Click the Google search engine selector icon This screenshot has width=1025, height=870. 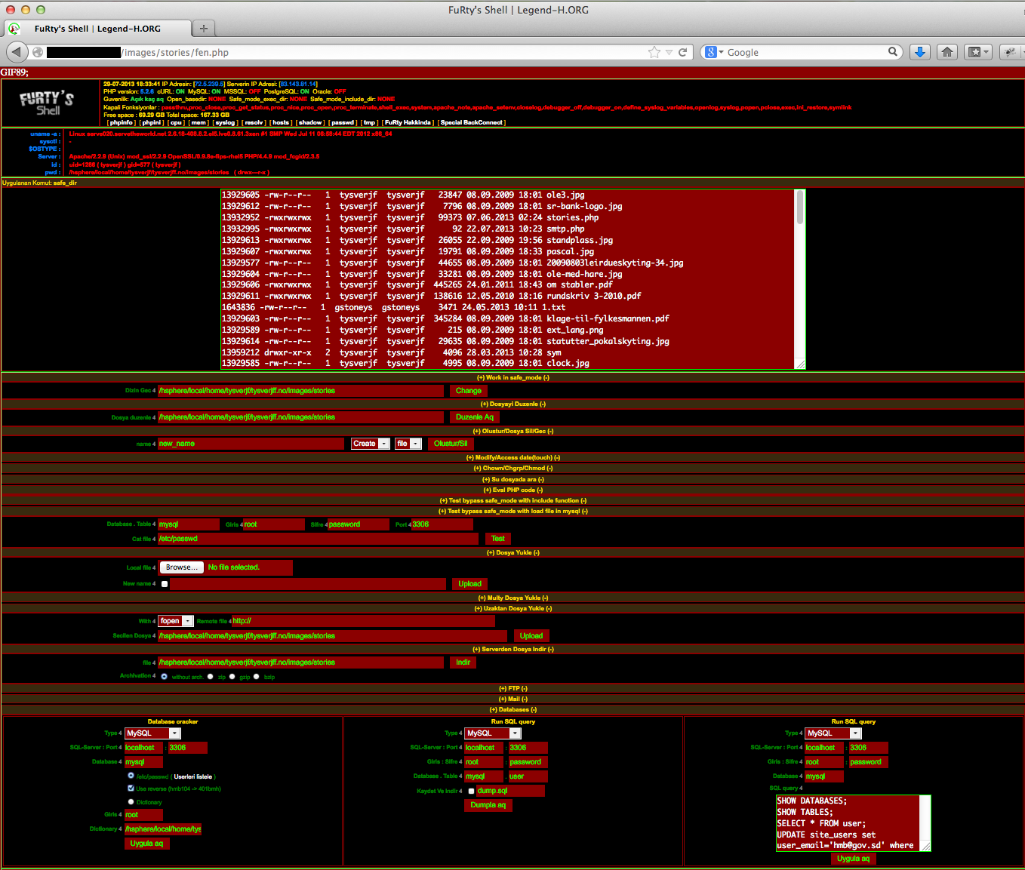tap(713, 52)
